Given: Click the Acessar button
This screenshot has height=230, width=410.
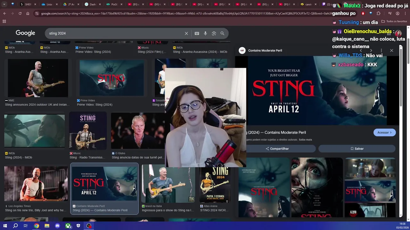Looking at the screenshot, I should click(x=384, y=133).
